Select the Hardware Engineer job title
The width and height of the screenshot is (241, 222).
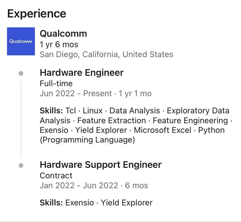click(x=81, y=73)
